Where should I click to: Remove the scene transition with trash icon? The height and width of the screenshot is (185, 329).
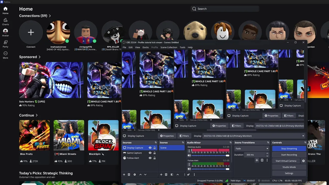click(x=262, y=160)
